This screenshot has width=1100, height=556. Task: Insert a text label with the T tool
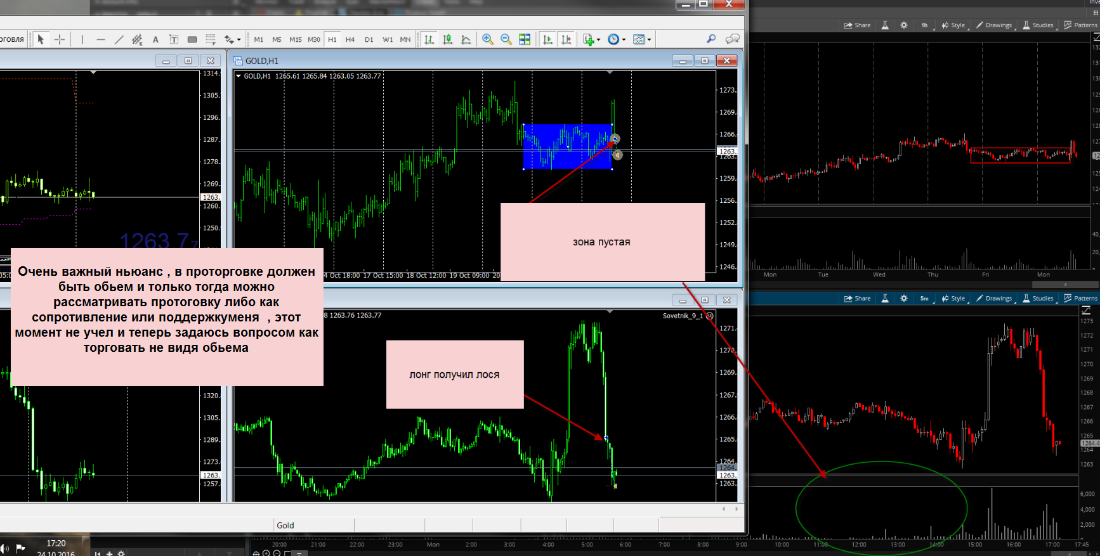(174, 39)
